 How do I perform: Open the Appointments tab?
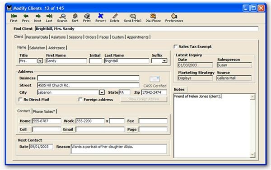pos(138,37)
